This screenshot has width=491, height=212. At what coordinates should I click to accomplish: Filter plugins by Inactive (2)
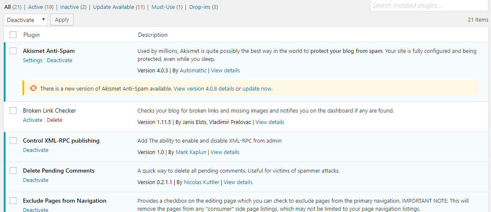coord(73,7)
